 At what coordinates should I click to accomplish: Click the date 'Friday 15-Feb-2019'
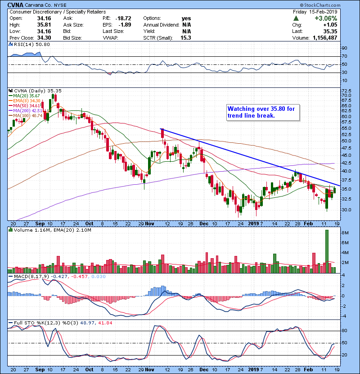pyautogui.click(x=315, y=12)
